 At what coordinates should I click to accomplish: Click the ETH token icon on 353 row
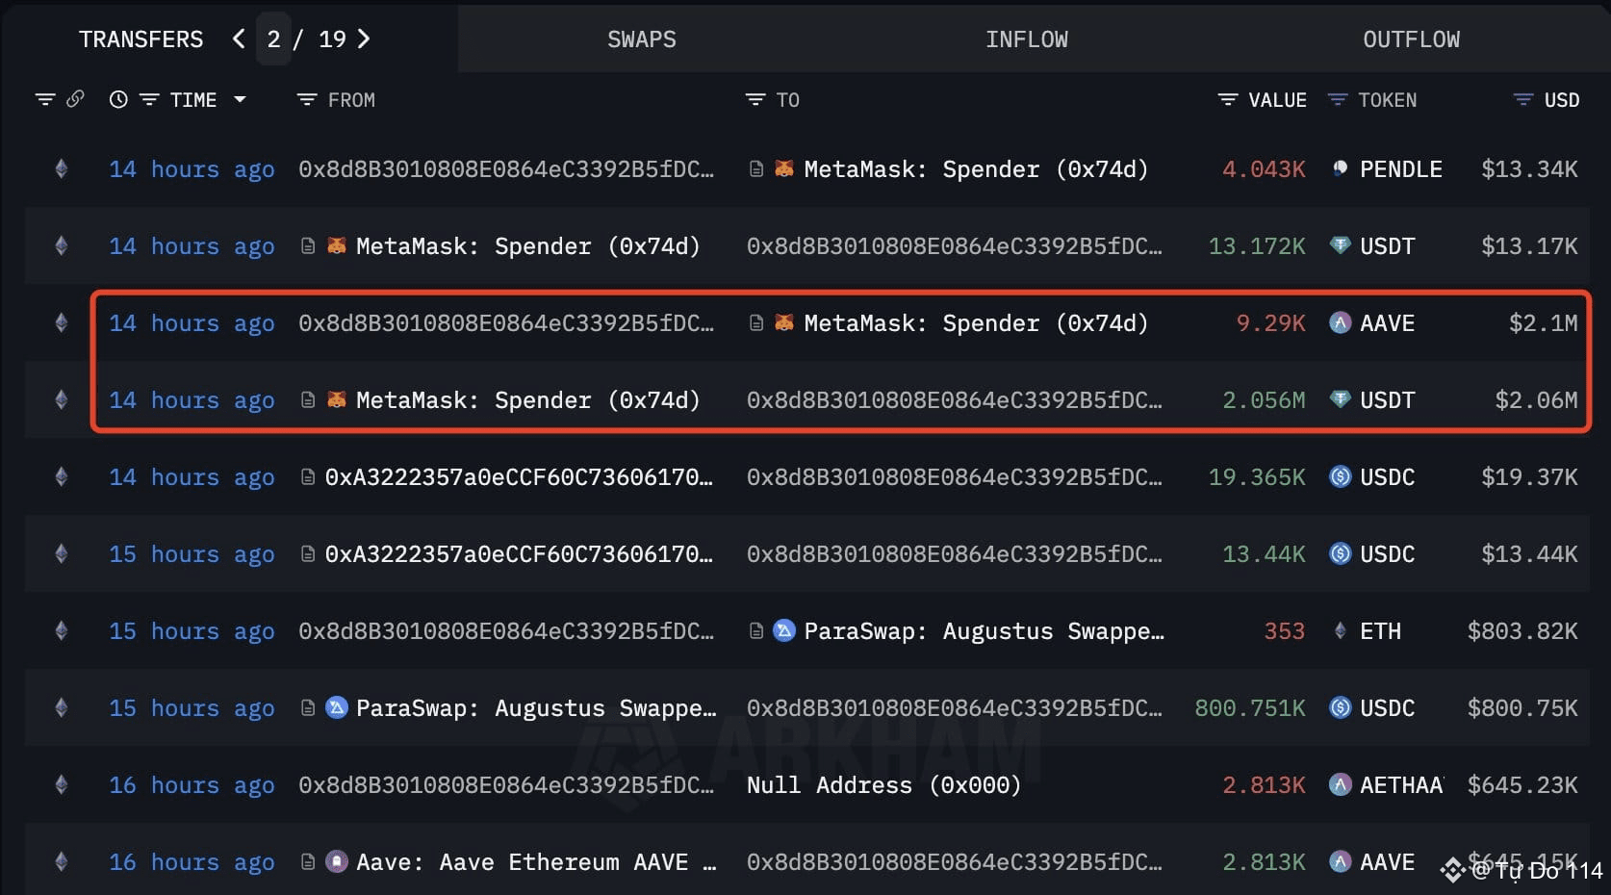(x=1340, y=631)
